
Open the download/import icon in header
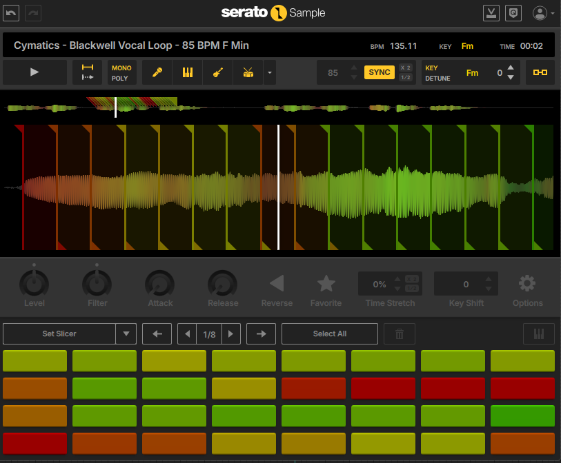(491, 13)
